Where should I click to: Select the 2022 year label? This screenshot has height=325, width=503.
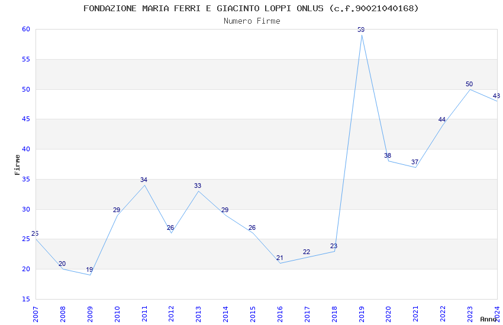point(443,314)
